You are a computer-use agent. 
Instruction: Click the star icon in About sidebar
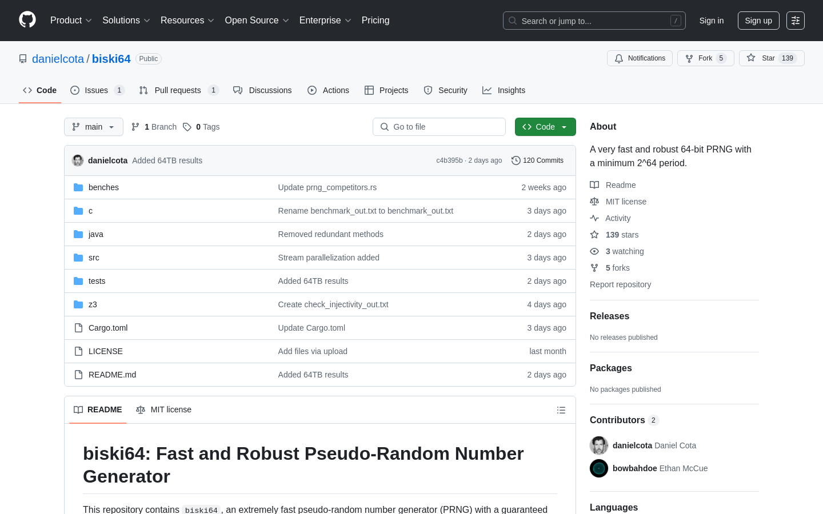594,235
